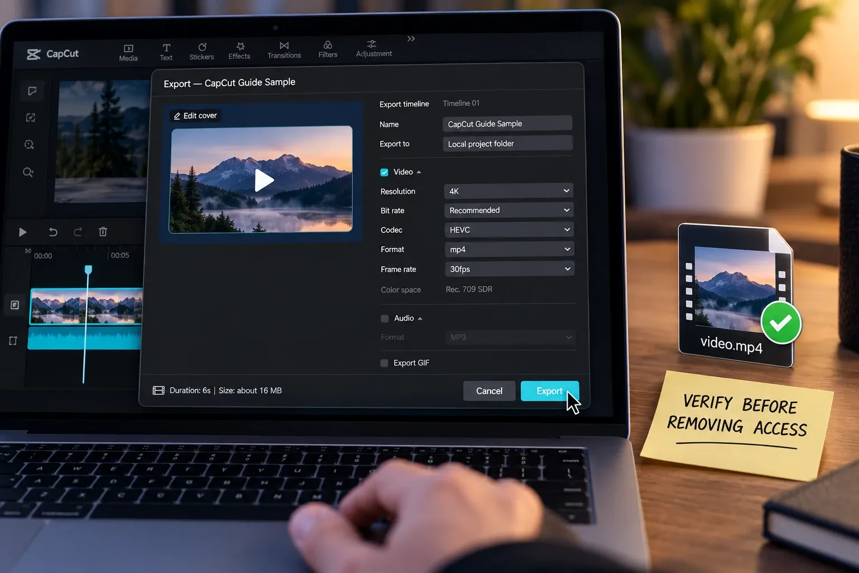Select the mountain video clip on the timeline
This screenshot has height=573, width=859.
(x=86, y=306)
